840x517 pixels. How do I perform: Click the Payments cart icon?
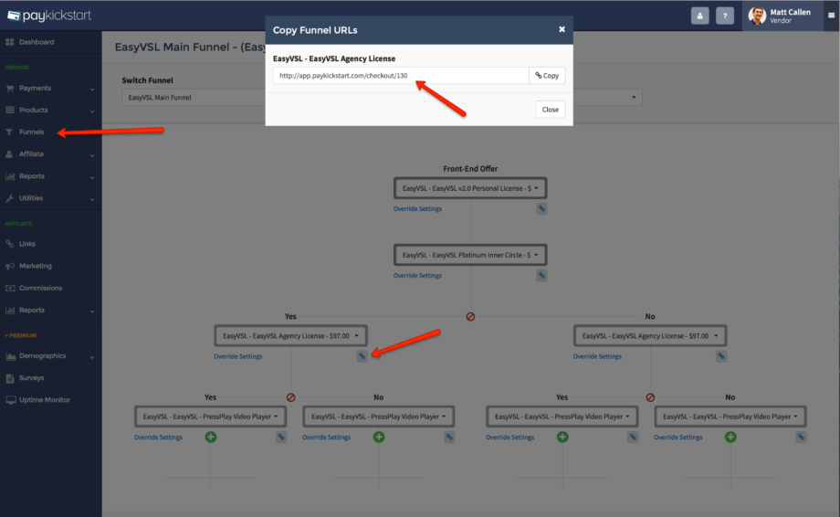coord(10,88)
